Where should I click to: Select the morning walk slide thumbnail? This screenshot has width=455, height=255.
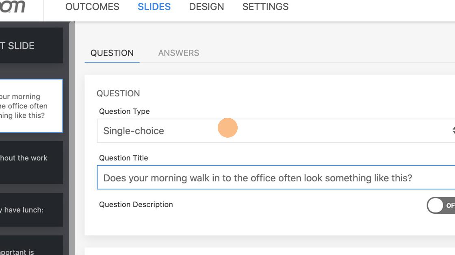coord(30,106)
